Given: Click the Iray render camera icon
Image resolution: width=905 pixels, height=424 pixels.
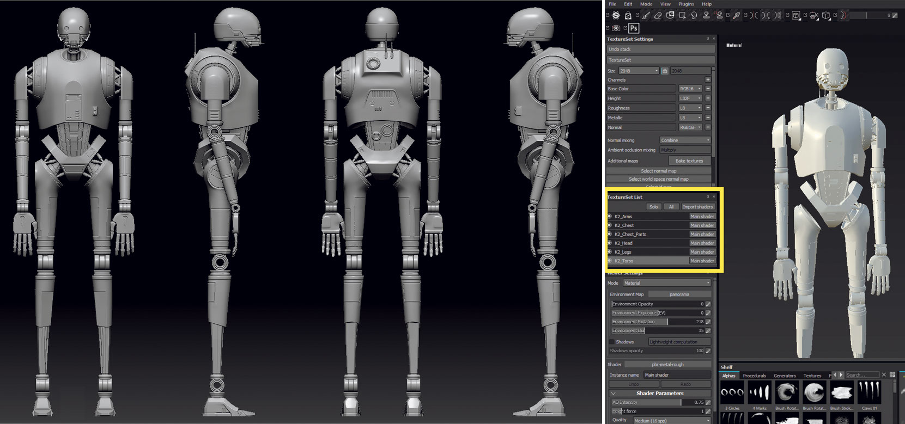Looking at the screenshot, I should click(x=616, y=28).
